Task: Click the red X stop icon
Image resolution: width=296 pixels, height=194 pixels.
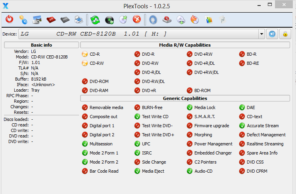Action: (137, 19)
